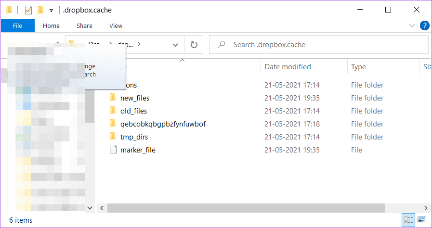Click the chevron after the drop... breadcrumb
The height and width of the screenshot is (228, 432).
click(139, 44)
